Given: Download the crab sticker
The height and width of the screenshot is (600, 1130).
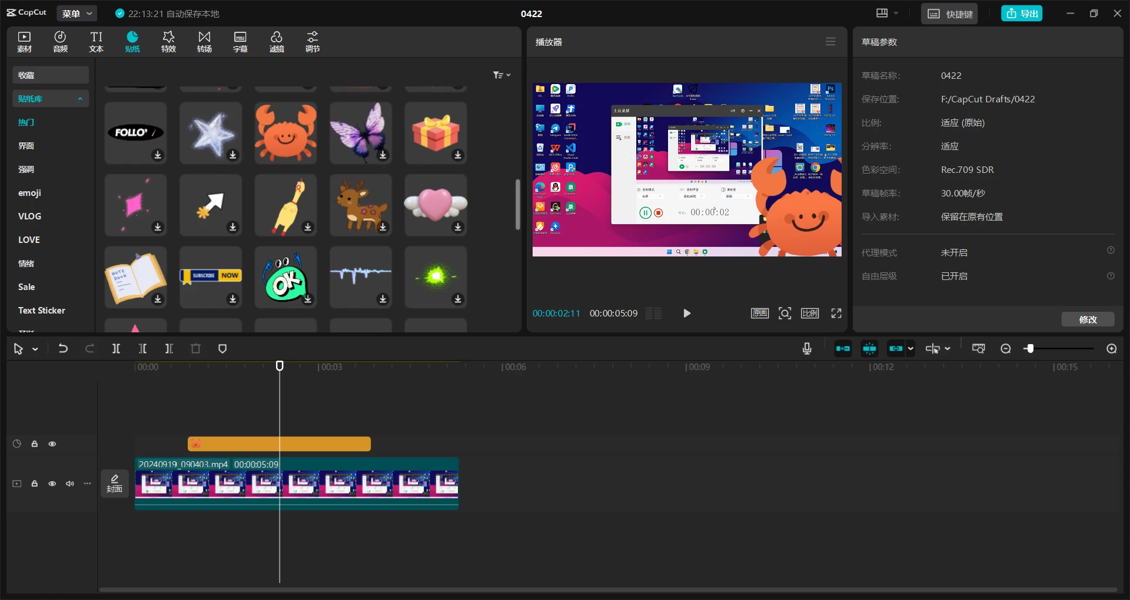Looking at the screenshot, I should (x=285, y=132).
